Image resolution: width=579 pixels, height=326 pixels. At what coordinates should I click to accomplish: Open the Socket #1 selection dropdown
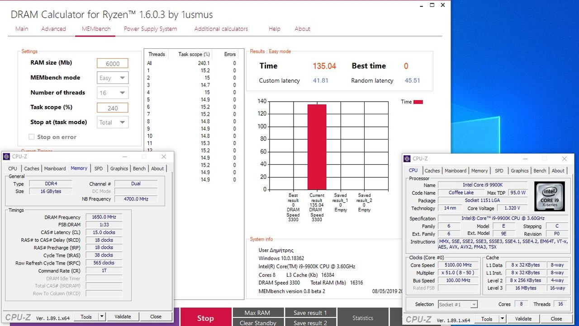pyautogui.click(x=458, y=304)
